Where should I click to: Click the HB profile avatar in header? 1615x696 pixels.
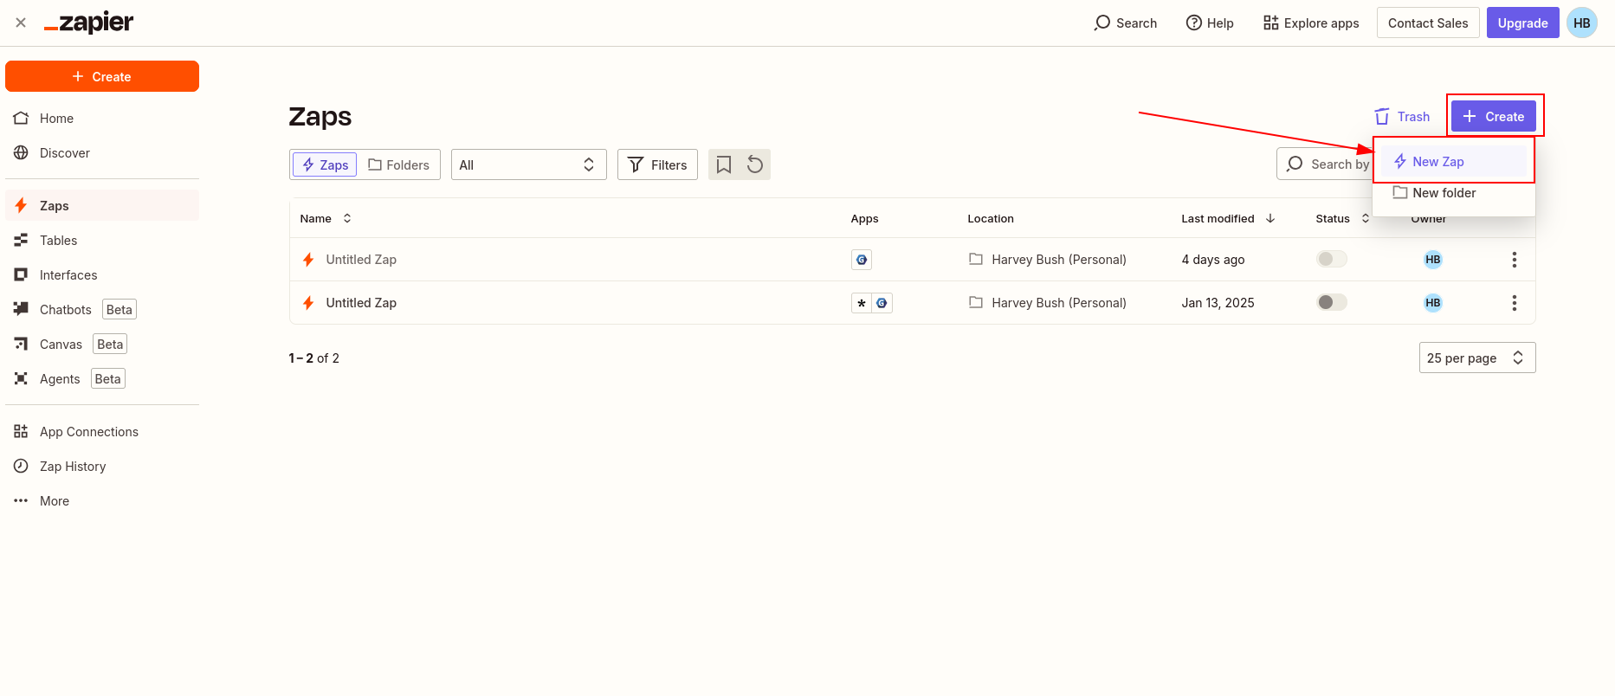point(1581,23)
